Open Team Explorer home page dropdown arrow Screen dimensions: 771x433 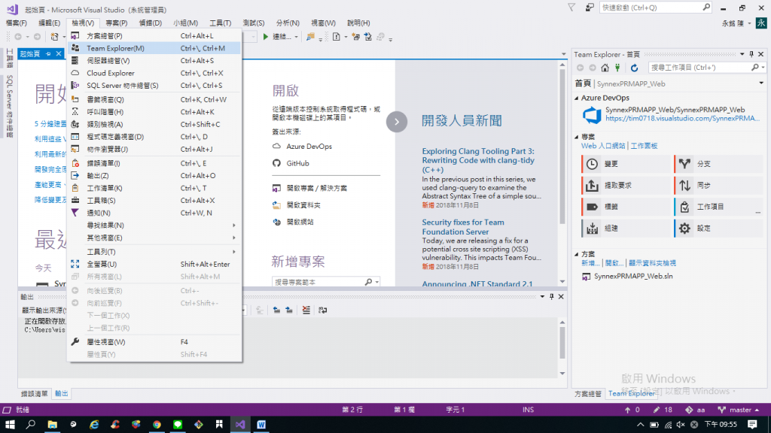coord(761,83)
